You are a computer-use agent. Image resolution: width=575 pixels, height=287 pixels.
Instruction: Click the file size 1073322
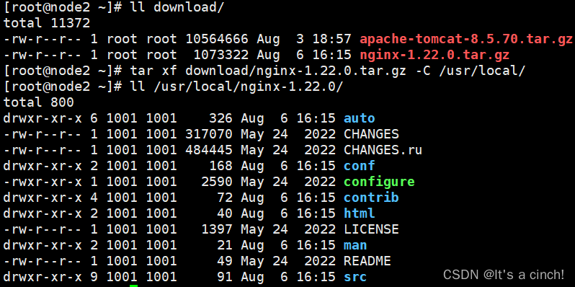coord(220,55)
